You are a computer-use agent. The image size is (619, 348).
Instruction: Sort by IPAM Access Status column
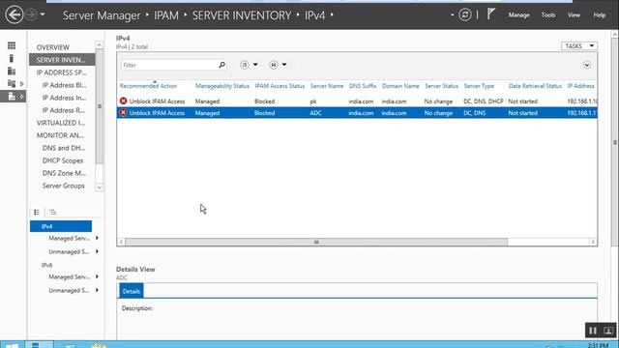(x=280, y=86)
